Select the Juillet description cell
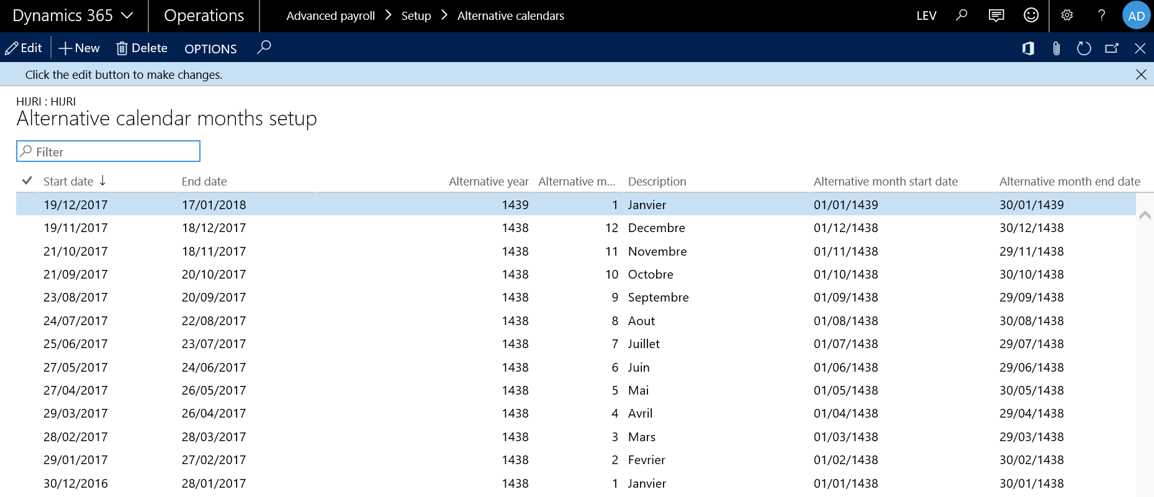Screen dimensions: 1154x497 pyautogui.click(x=644, y=344)
